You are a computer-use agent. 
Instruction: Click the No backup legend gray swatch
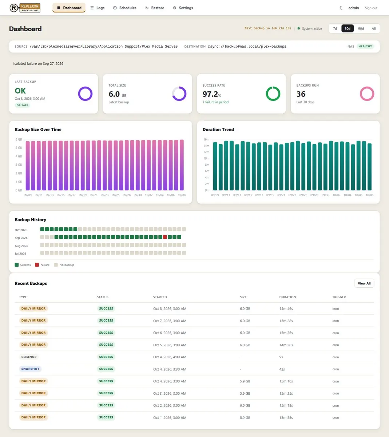coord(56,265)
